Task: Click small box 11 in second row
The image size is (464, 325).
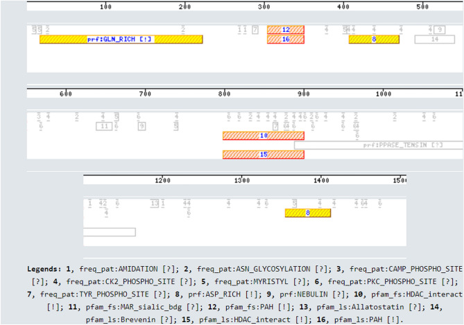Action: point(104,126)
